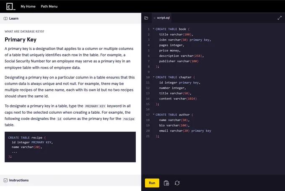Click inline code 'recipe' in paragraph
The height and width of the screenshot is (191, 285).
coord(129,119)
